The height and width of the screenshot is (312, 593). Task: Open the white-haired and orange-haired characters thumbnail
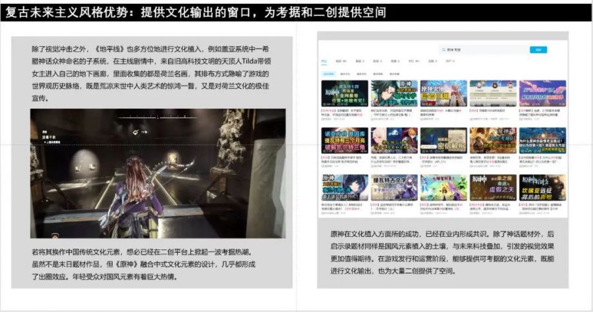click(394, 140)
